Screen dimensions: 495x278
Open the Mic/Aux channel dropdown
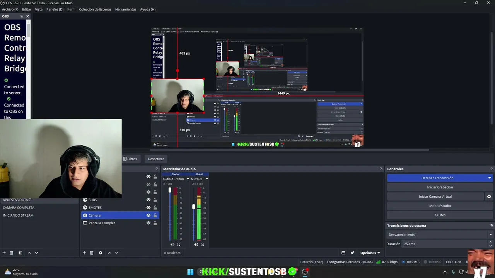[207, 179]
